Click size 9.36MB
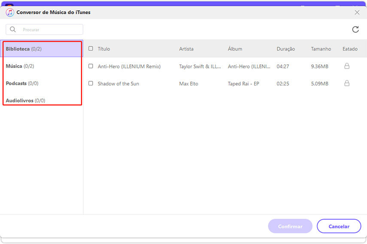Image resolution: width=367 pixels, height=244 pixels. (x=319, y=67)
